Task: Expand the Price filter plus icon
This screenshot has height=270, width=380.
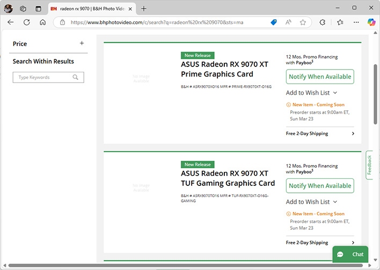Action: coord(82,43)
